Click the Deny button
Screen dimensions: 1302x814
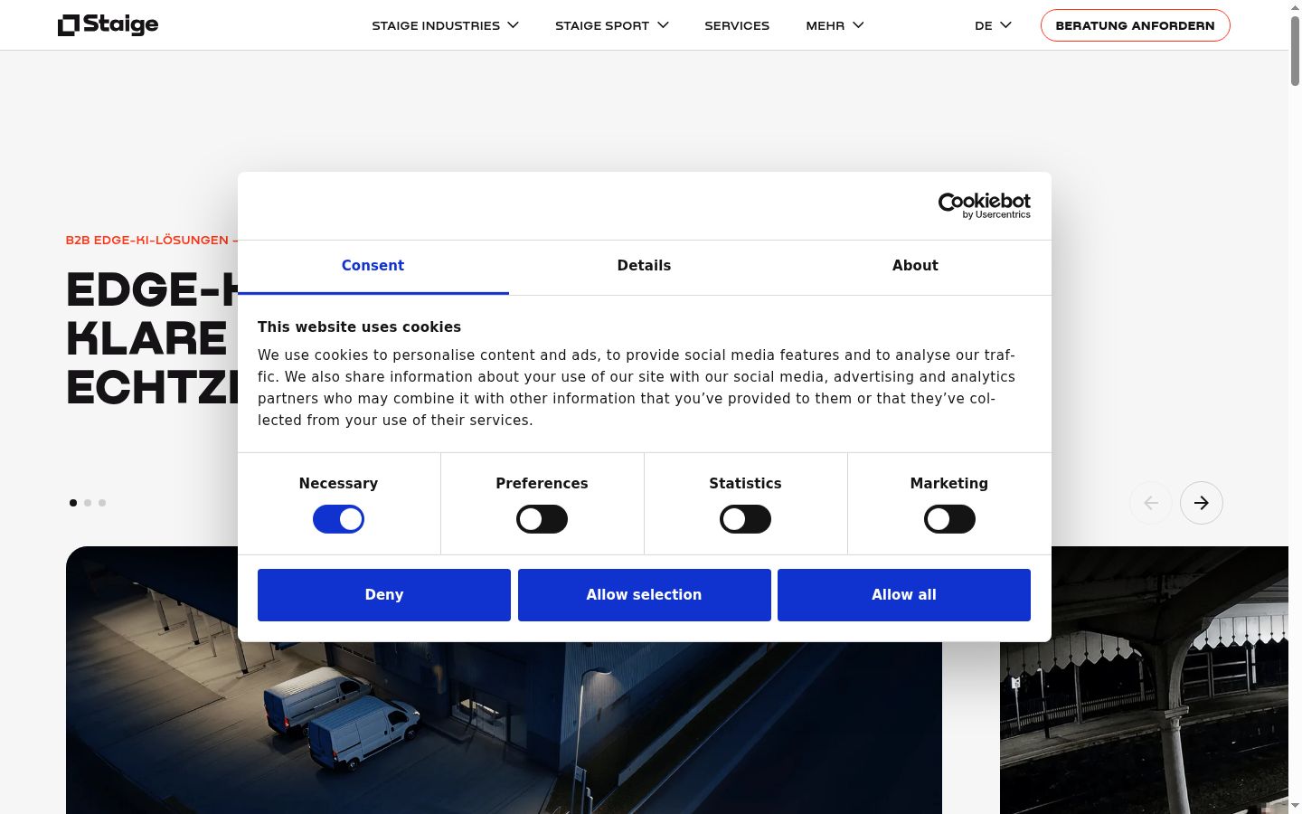(384, 595)
